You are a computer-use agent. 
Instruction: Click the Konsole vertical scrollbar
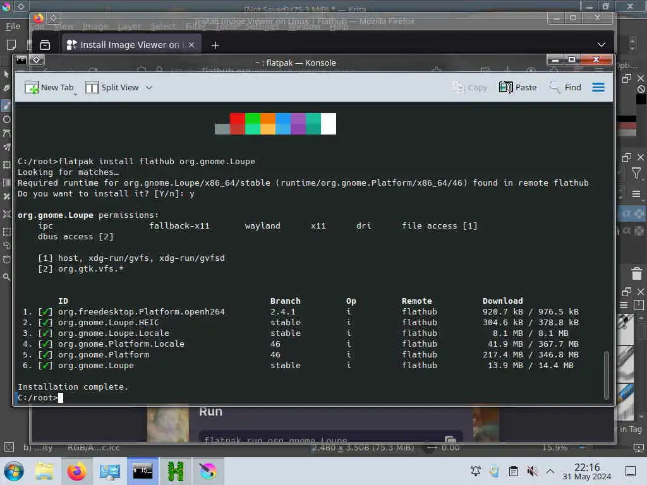(x=606, y=375)
